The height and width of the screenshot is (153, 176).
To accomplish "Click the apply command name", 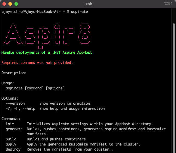I will coord(11,144).
